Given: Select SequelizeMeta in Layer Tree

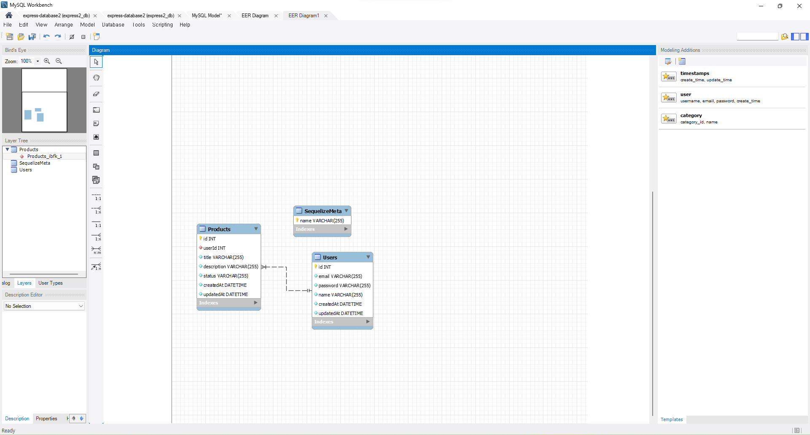Looking at the screenshot, I should click(x=35, y=163).
